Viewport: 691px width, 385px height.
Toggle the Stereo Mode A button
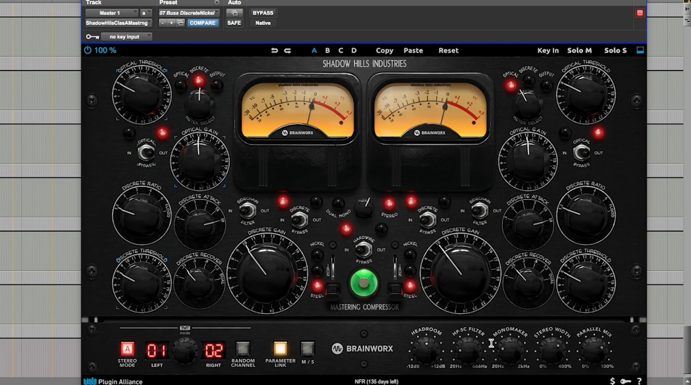tap(127, 349)
